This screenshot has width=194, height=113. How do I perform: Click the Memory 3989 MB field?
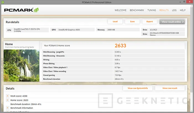(x=118, y=30)
